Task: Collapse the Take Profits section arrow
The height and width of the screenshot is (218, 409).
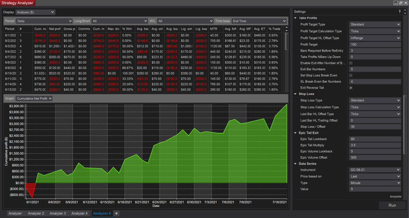Action: pyautogui.click(x=295, y=18)
